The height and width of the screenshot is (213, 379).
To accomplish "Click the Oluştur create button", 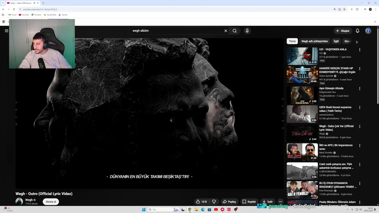I will [x=343, y=31].
